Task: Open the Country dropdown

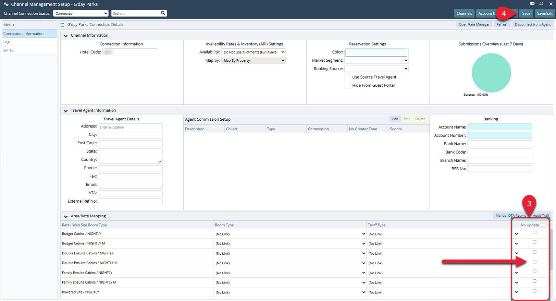Action: (x=130, y=160)
